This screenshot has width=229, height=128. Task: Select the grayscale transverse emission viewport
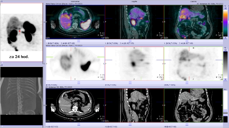[x=75, y=64]
